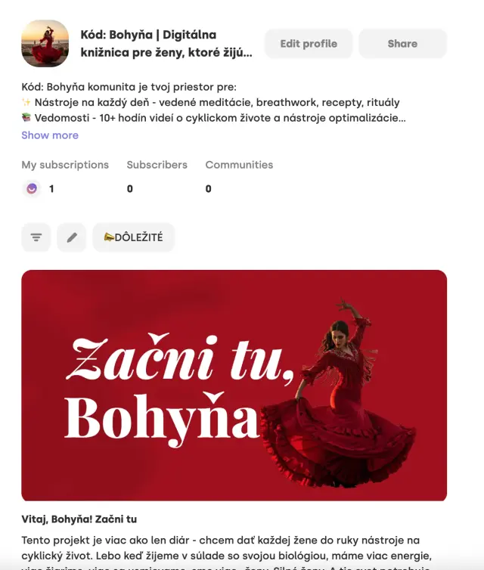Click the subscribers zero value
Screen dimensions: 484x570
pos(130,189)
